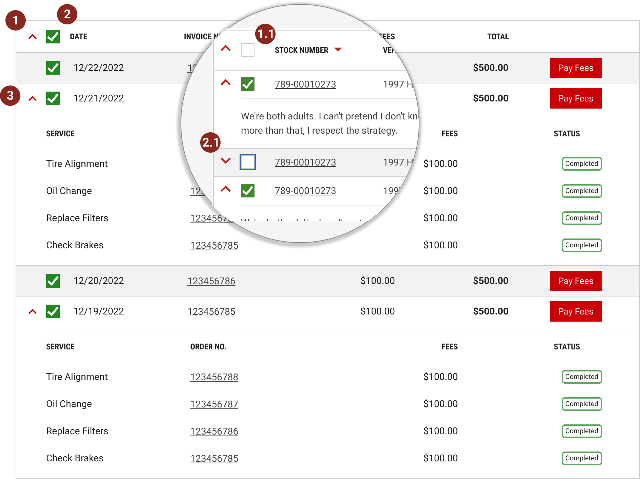This screenshot has height=479, width=640.
Task: Pay fees for the 12/22/2022 invoice
Action: (x=576, y=68)
